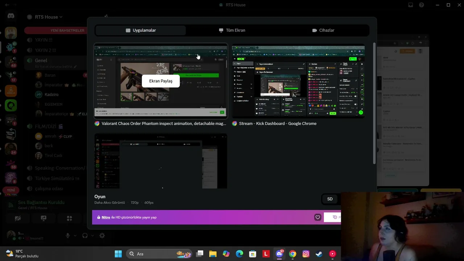Open the server with the orange flask icon
Image resolution: width=464 pixels, height=261 pixels.
[x=11, y=91]
